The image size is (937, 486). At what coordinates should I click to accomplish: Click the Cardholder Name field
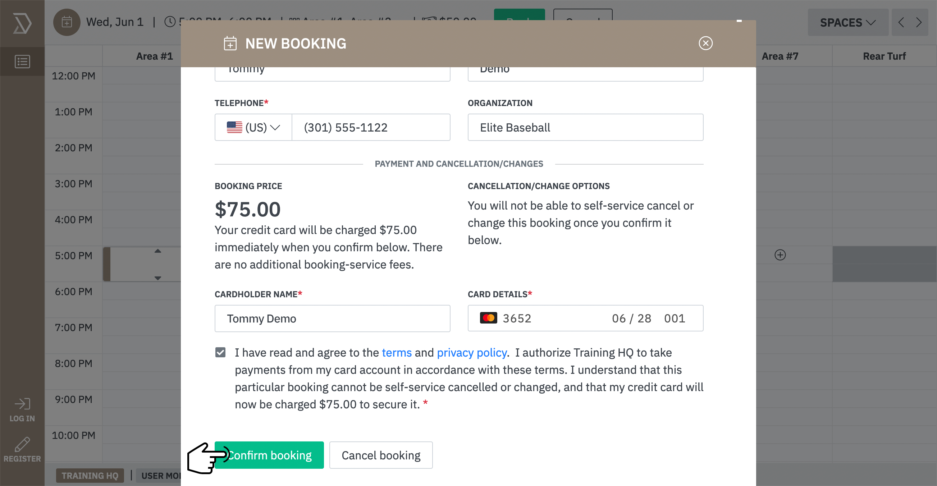(x=333, y=318)
